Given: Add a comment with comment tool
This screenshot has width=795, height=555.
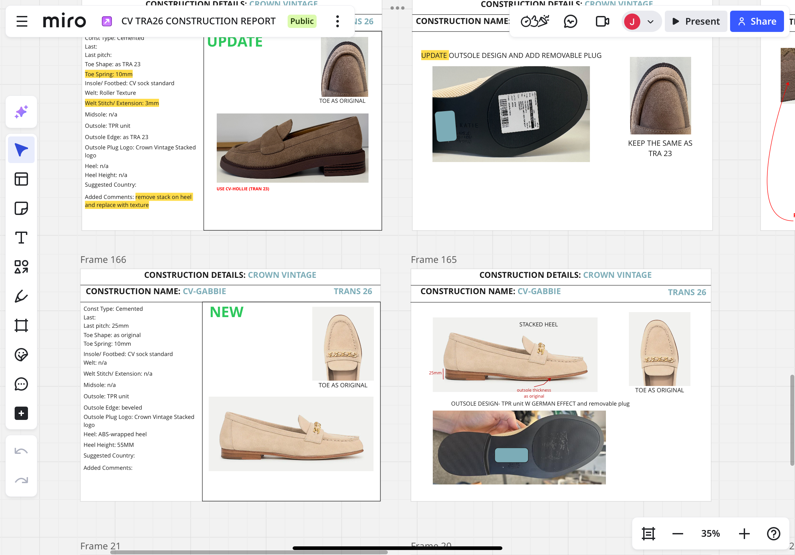Looking at the screenshot, I should 21,384.
